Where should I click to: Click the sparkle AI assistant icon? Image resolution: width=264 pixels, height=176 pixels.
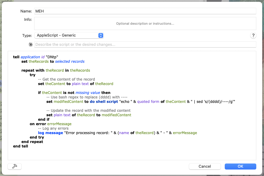(x=30, y=45)
